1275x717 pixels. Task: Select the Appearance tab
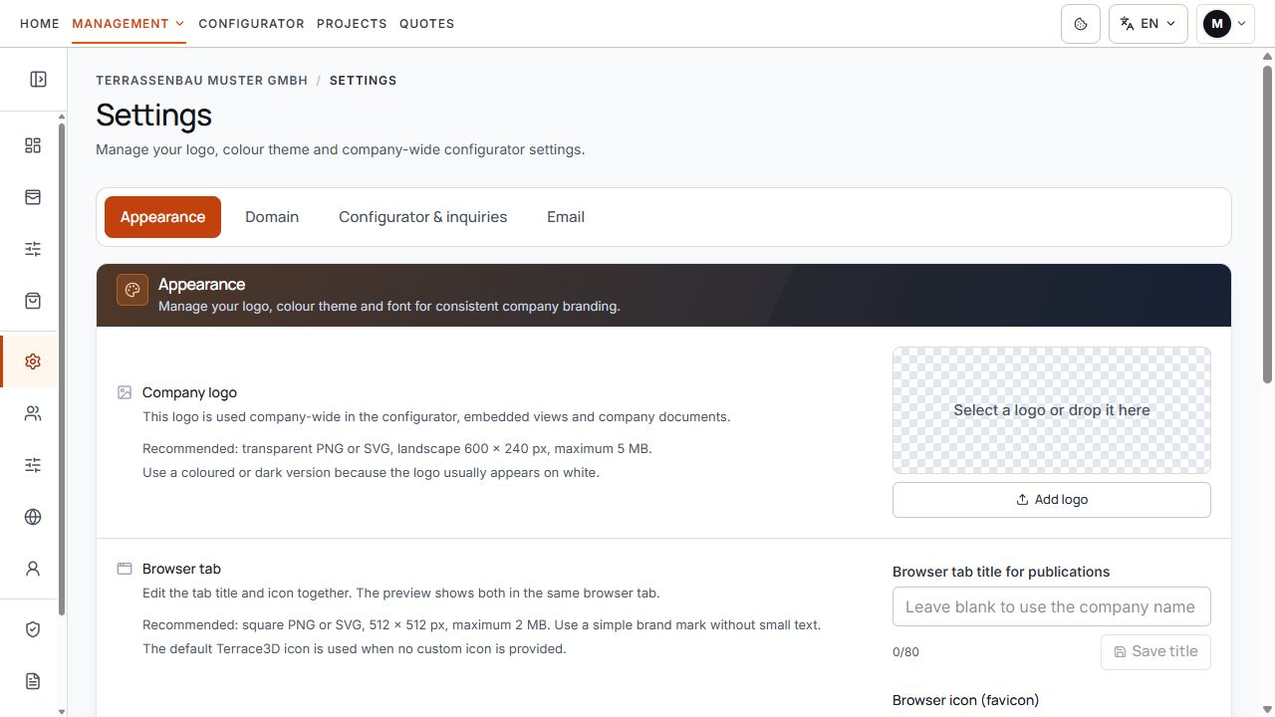coord(162,217)
